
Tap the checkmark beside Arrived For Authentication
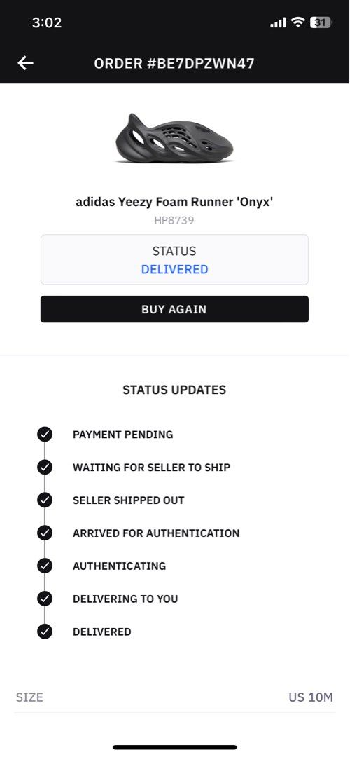point(45,533)
